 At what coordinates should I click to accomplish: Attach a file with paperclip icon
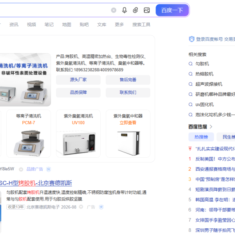(136, 10)
